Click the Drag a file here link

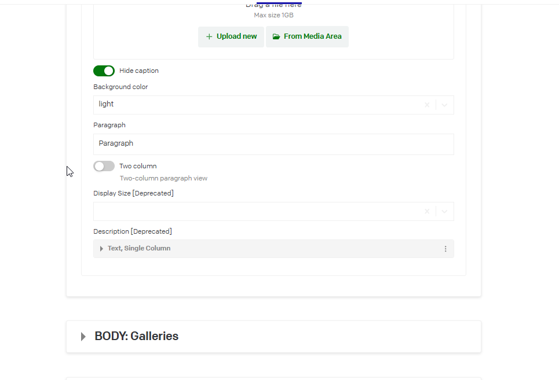click(x=273, y=5)
